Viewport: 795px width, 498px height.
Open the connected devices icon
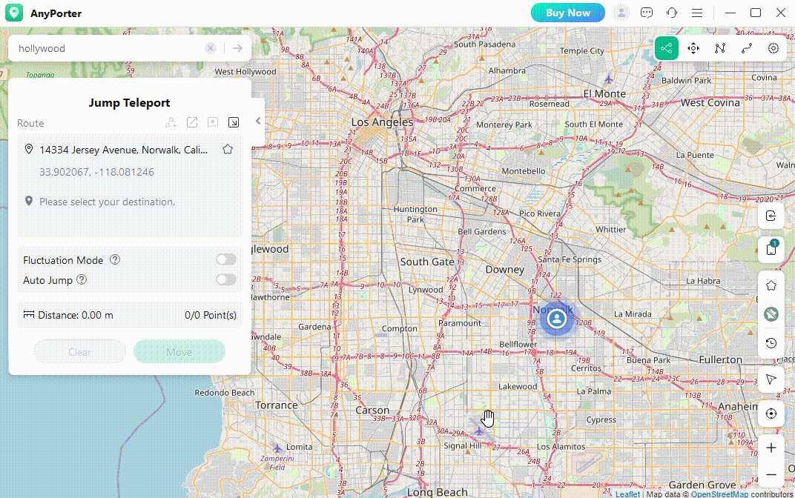click(x=771, y=249)
